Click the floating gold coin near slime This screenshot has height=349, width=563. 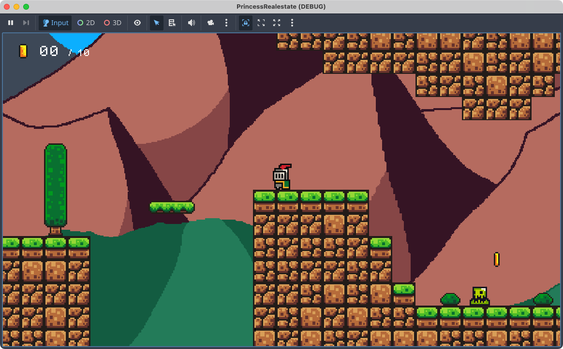click(x=496, y=259)
